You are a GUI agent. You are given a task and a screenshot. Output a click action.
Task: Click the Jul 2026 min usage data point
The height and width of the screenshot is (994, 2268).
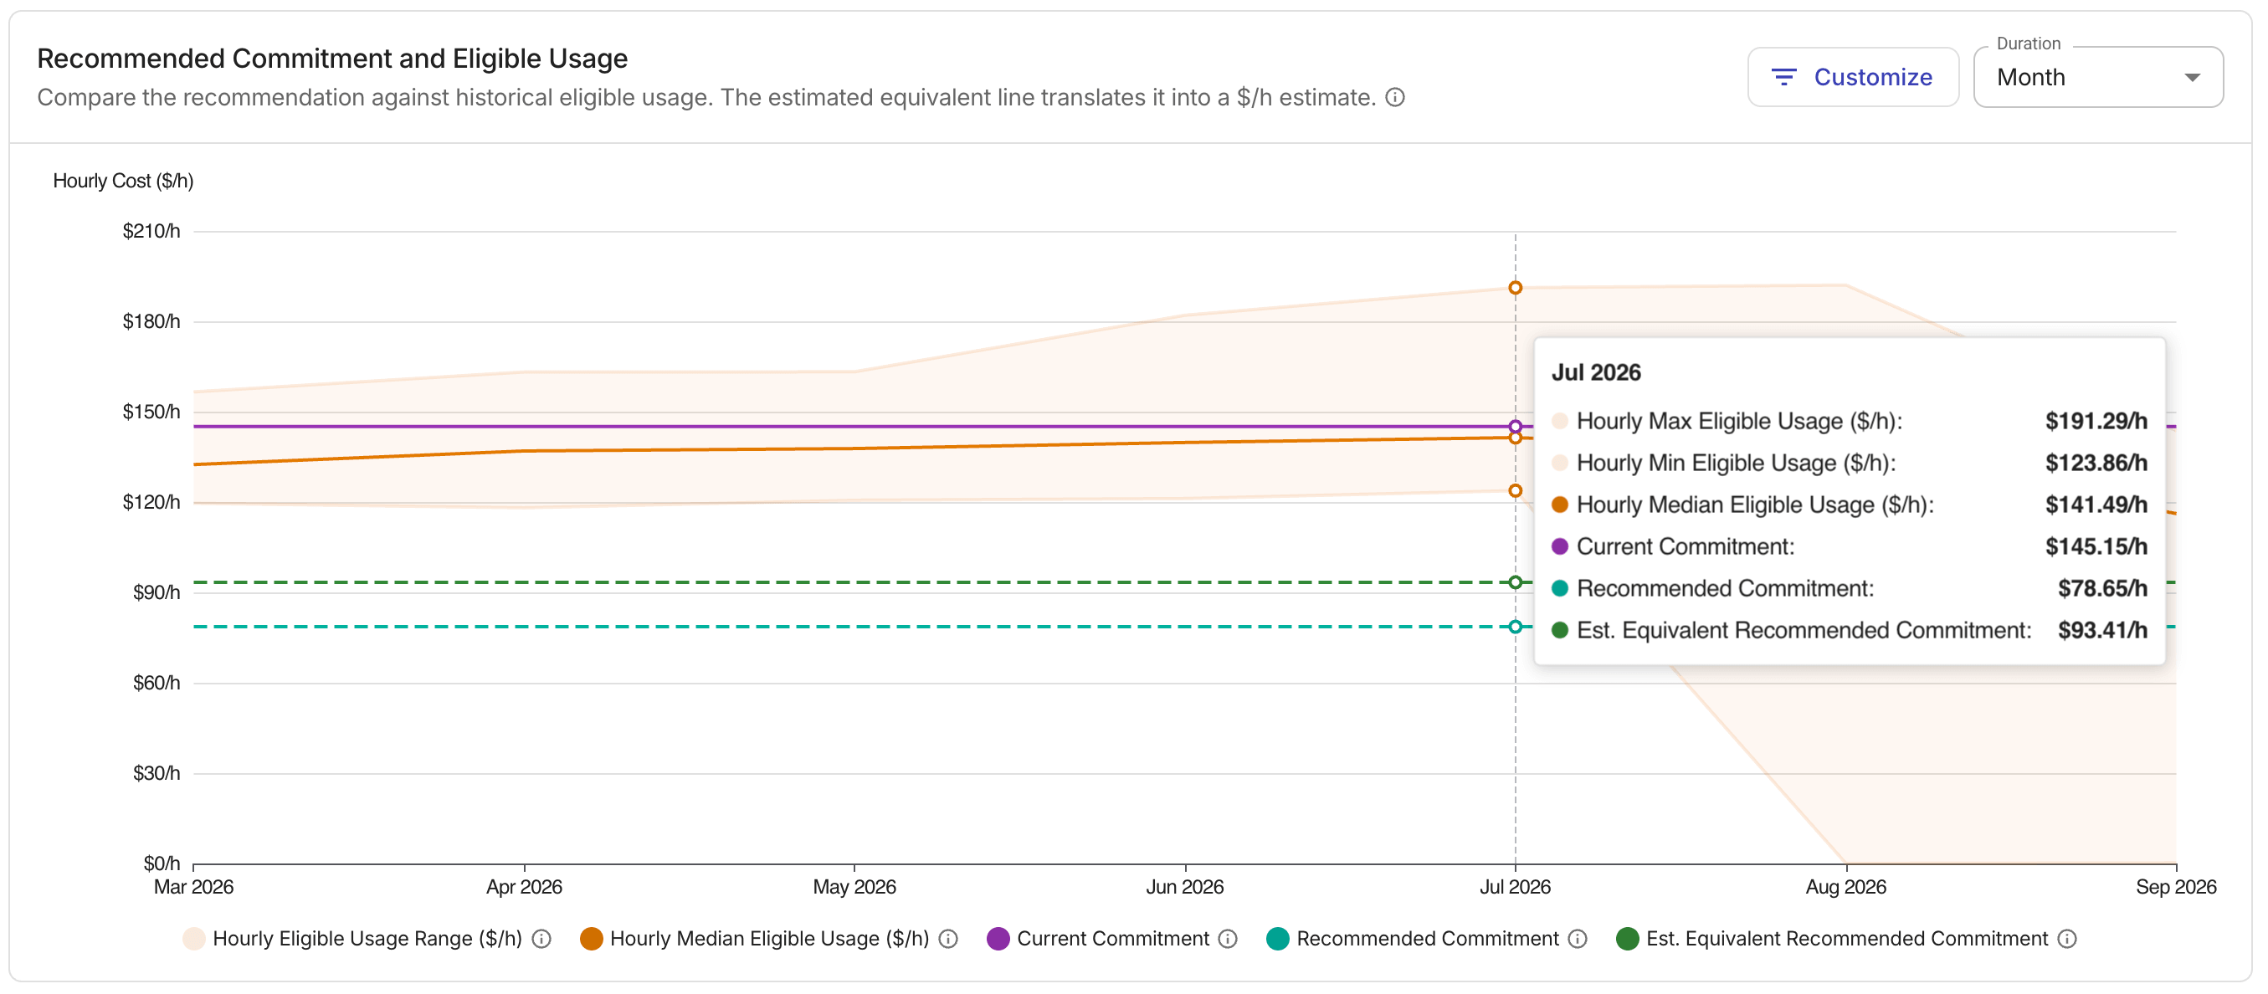(1516, 491)
